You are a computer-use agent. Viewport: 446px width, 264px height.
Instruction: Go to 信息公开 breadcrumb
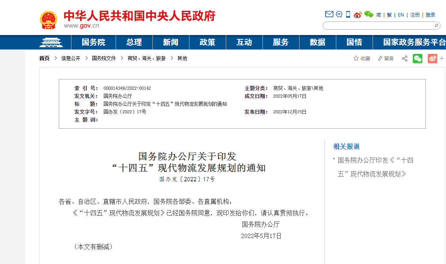[71, 58]
